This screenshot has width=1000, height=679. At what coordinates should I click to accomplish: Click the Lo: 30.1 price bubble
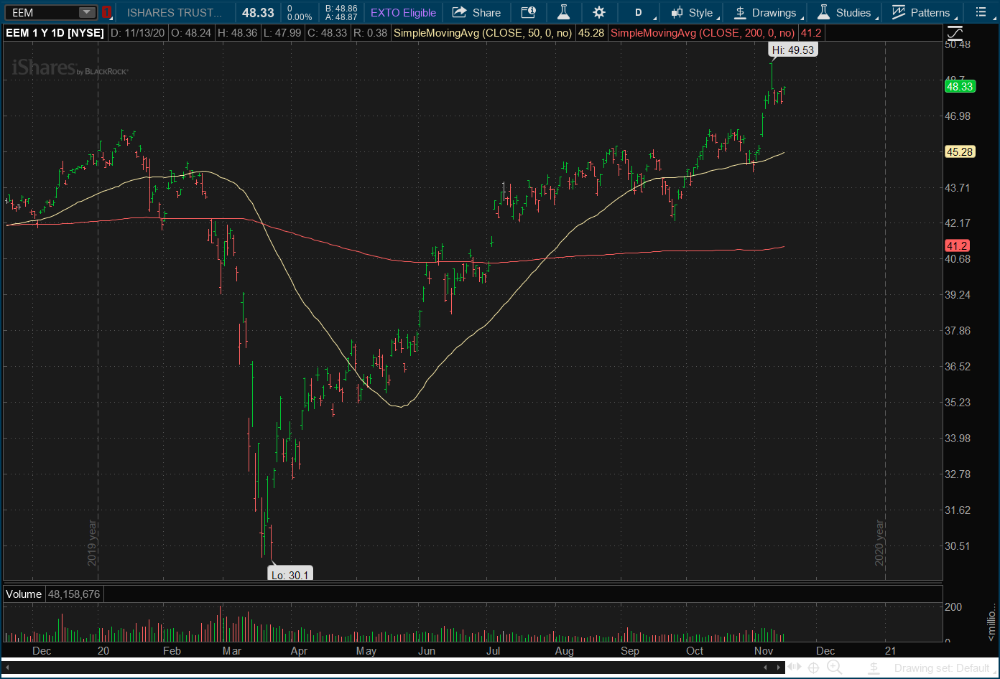tap(290, 574)
